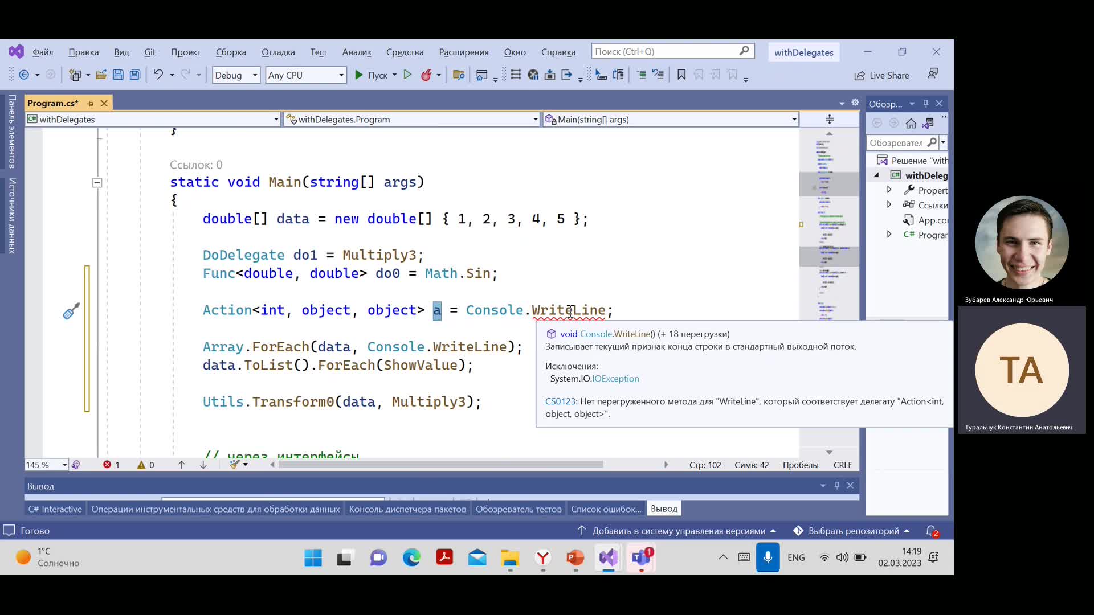Click the New Project icon
1094x615 pixels.
75,75
